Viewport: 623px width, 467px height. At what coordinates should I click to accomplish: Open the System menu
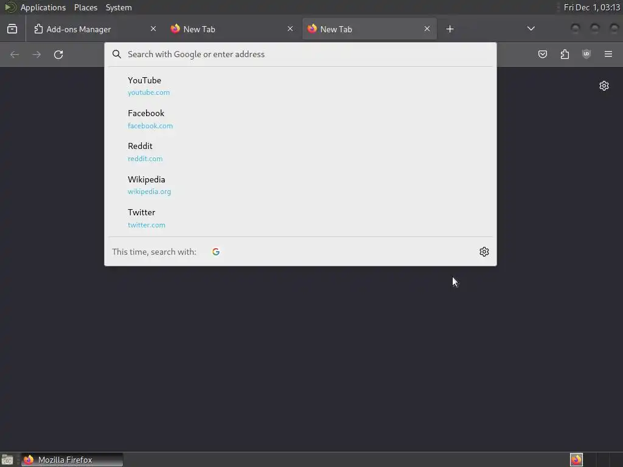click(x=119, y=7)
